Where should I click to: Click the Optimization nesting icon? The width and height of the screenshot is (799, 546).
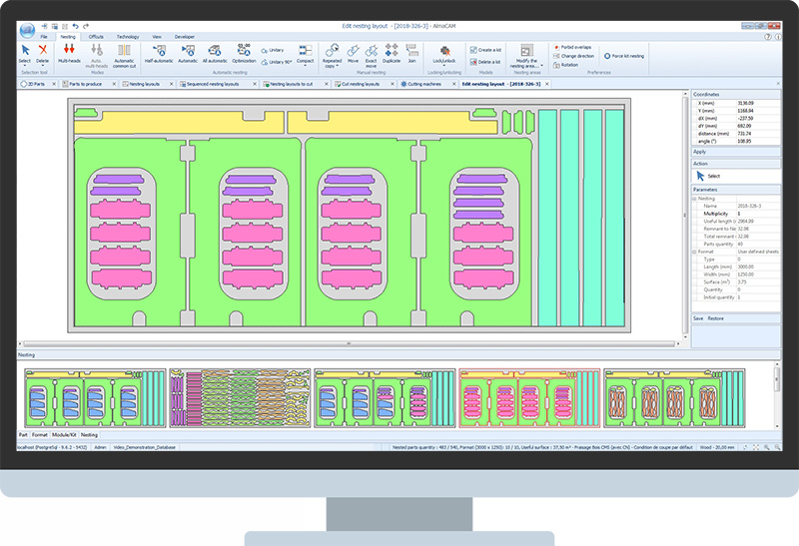tap(244, 52)
